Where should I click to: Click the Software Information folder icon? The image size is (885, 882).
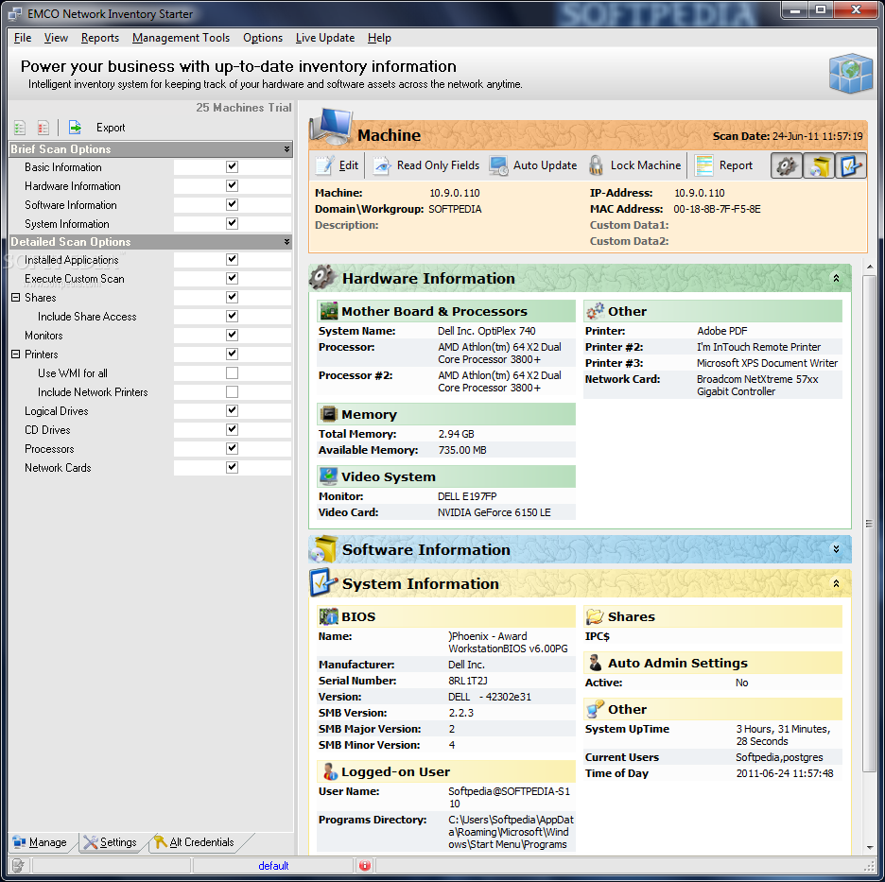point(324,549)
